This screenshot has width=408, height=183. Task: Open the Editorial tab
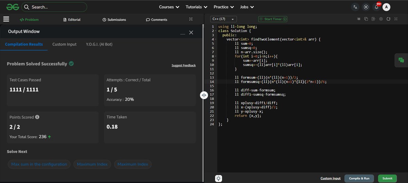tap(72, 20)
